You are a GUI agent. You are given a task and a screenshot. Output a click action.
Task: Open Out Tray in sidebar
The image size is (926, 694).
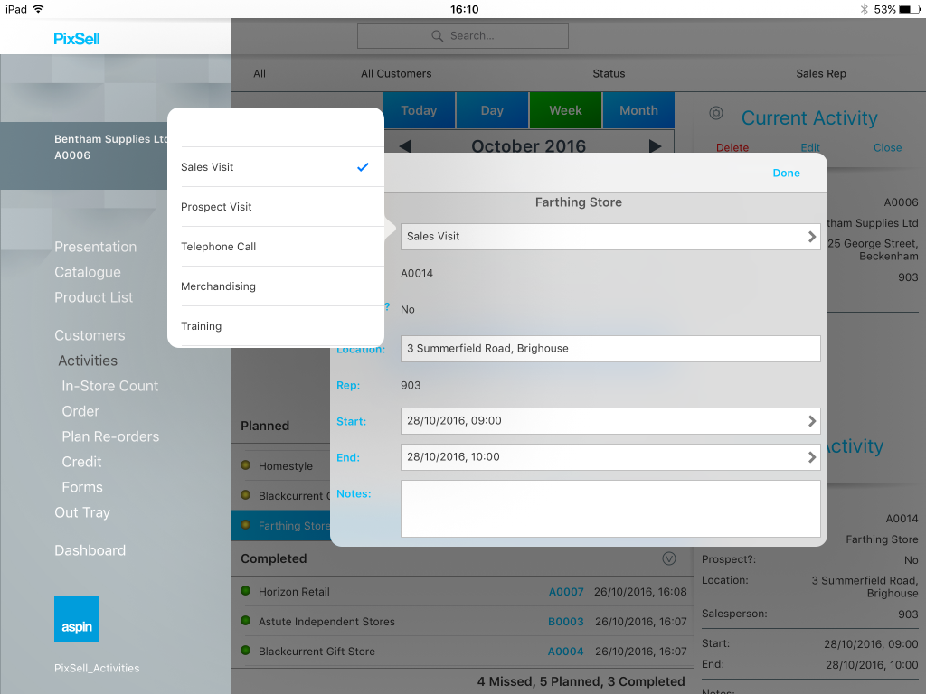tap(82, 513)
